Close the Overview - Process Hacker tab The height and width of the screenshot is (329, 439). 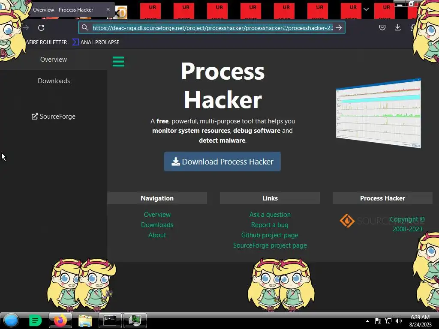click(x=108, y=9)
